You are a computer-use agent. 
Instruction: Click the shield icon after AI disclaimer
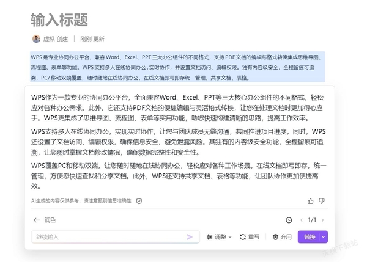(139, 201)
